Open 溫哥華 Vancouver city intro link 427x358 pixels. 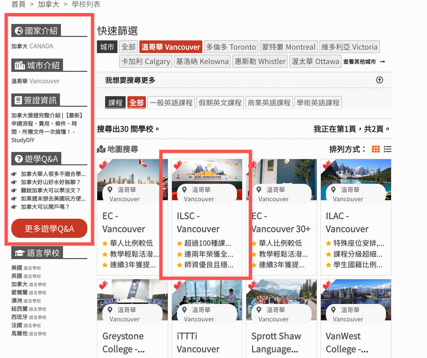[x=35, y=81]
